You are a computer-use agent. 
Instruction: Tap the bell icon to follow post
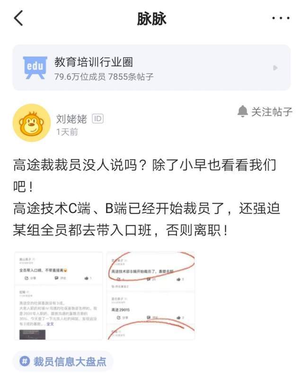coord(242,111)
